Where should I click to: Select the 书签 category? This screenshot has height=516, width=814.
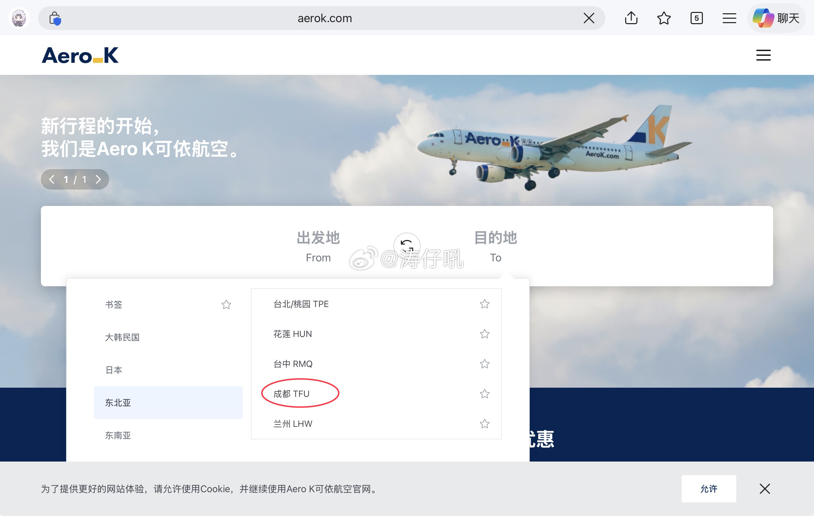168,304
